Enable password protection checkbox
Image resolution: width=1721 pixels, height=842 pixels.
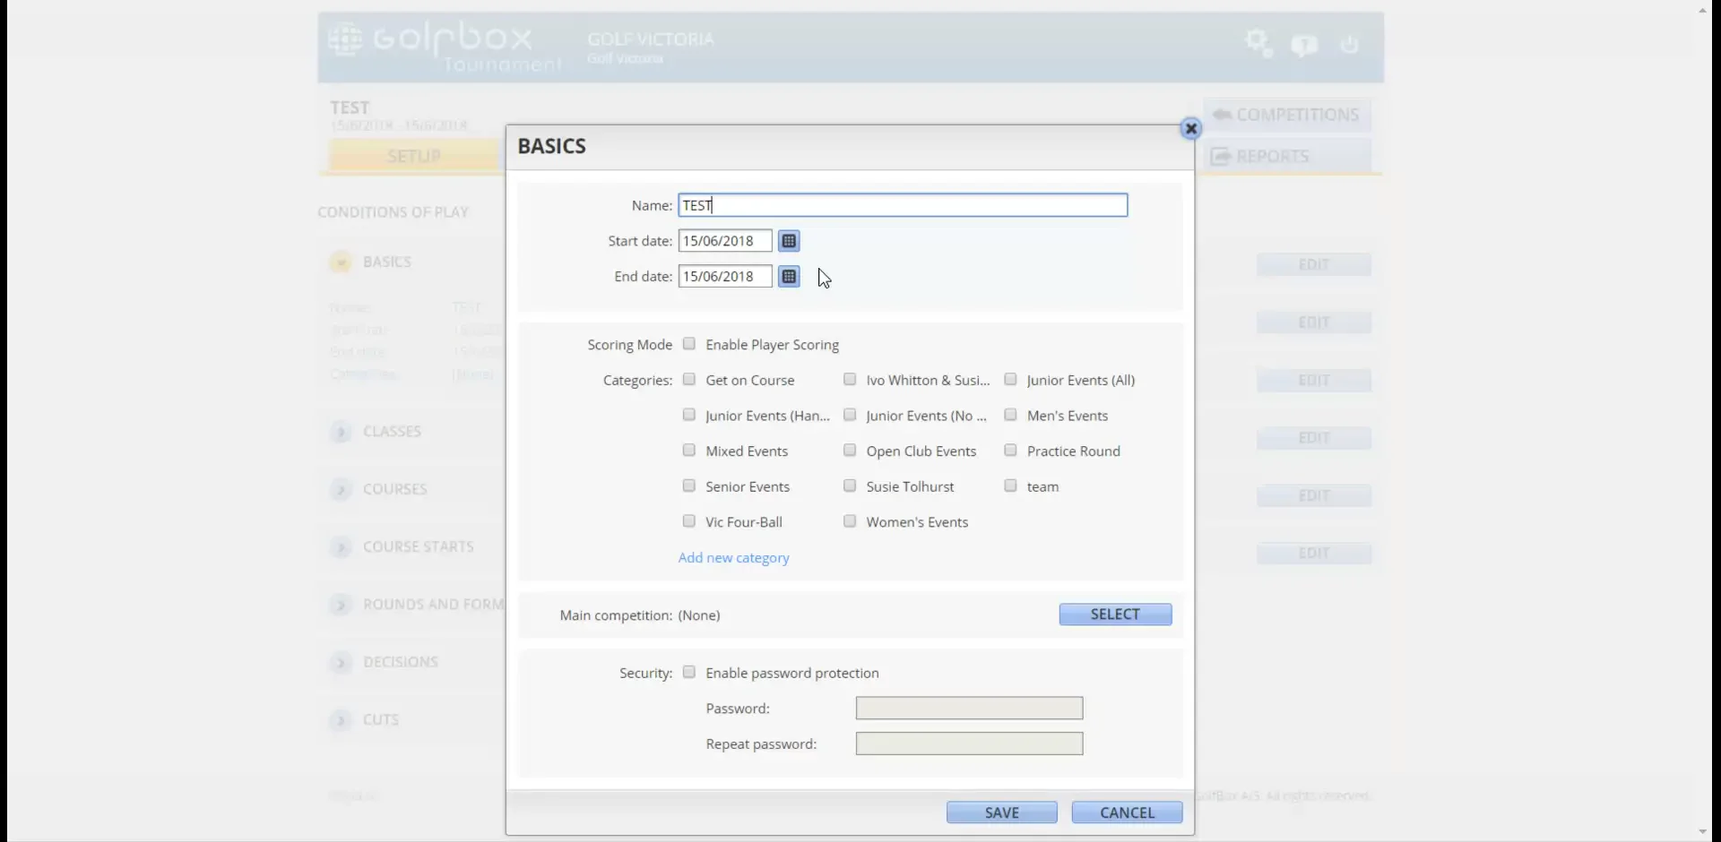coord(688,672)
